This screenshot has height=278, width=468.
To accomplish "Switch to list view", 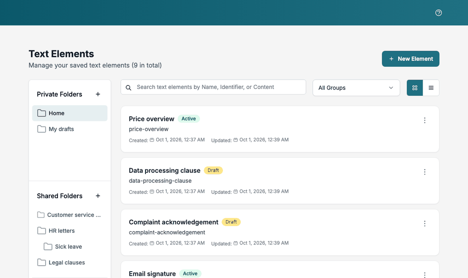I will tap(431, 88).
